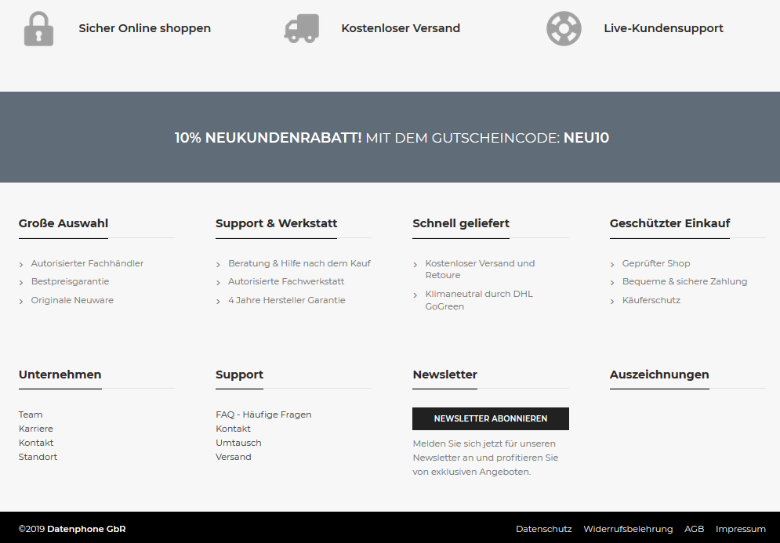Click the Autorisierte Fachwerkstatt text

(x=286, y=281)
